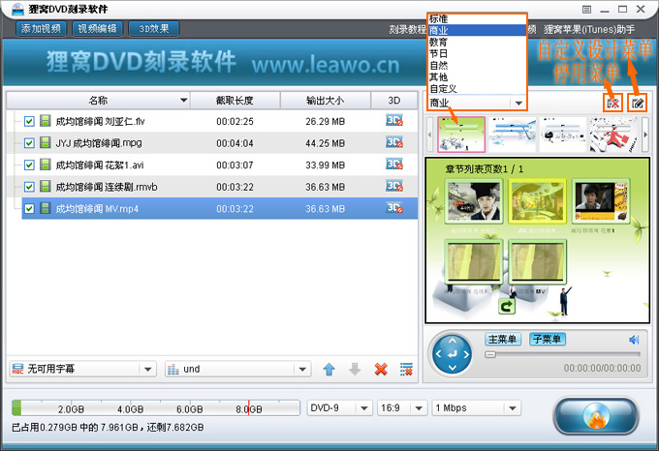Select 其他 in template category list
Screen dimensions: 659x451
(x=477, y=77)
